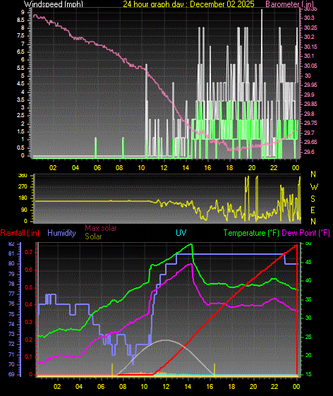Click the "Windspeed (mph)" axis title
Image resolution: width=333 pixels, height=396 pixels.
tap(54, 4)
